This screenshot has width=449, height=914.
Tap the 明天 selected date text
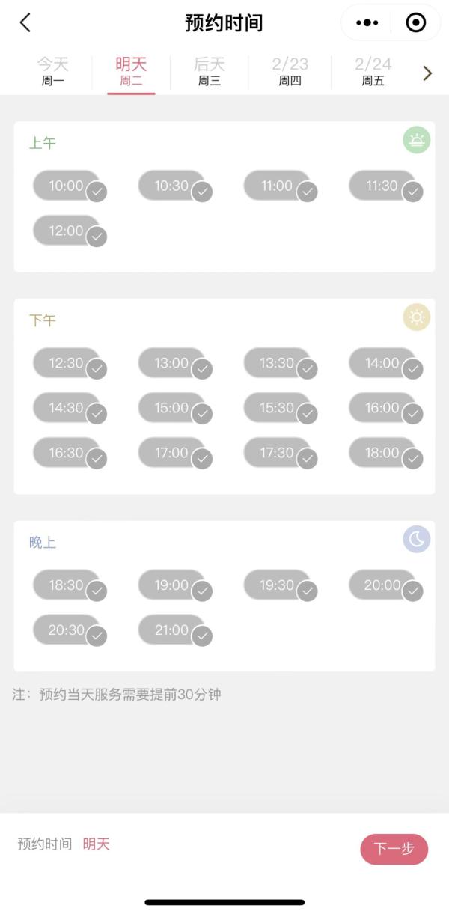click(96, 844)
